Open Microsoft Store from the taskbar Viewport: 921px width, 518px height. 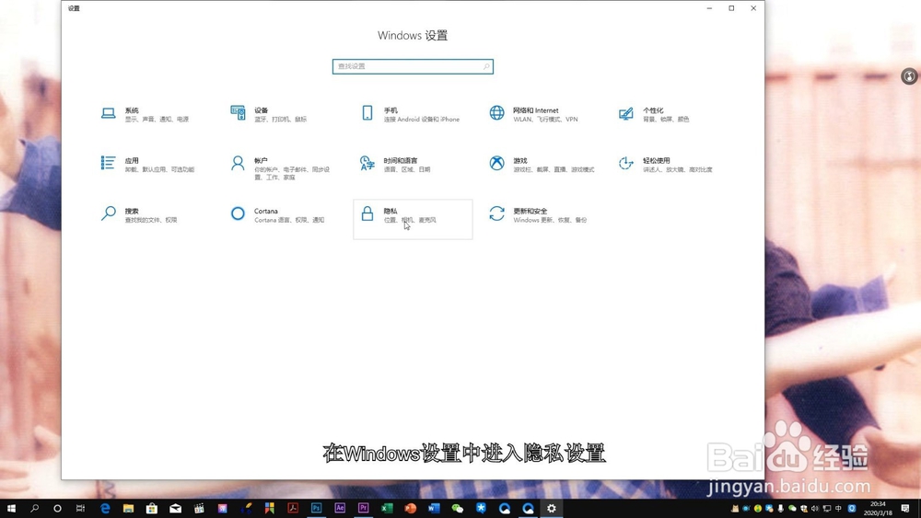[152, 508]
